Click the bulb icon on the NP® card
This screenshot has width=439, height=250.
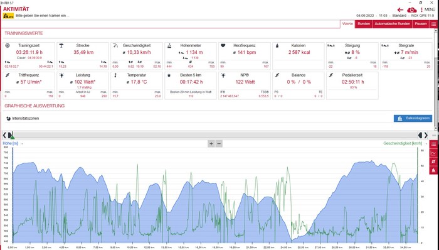click(223, 75)
